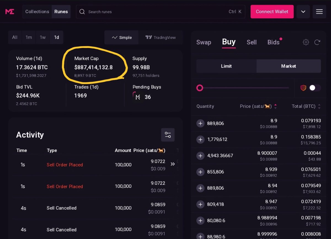
Task: Select the 1w time range
Action: 43,37
